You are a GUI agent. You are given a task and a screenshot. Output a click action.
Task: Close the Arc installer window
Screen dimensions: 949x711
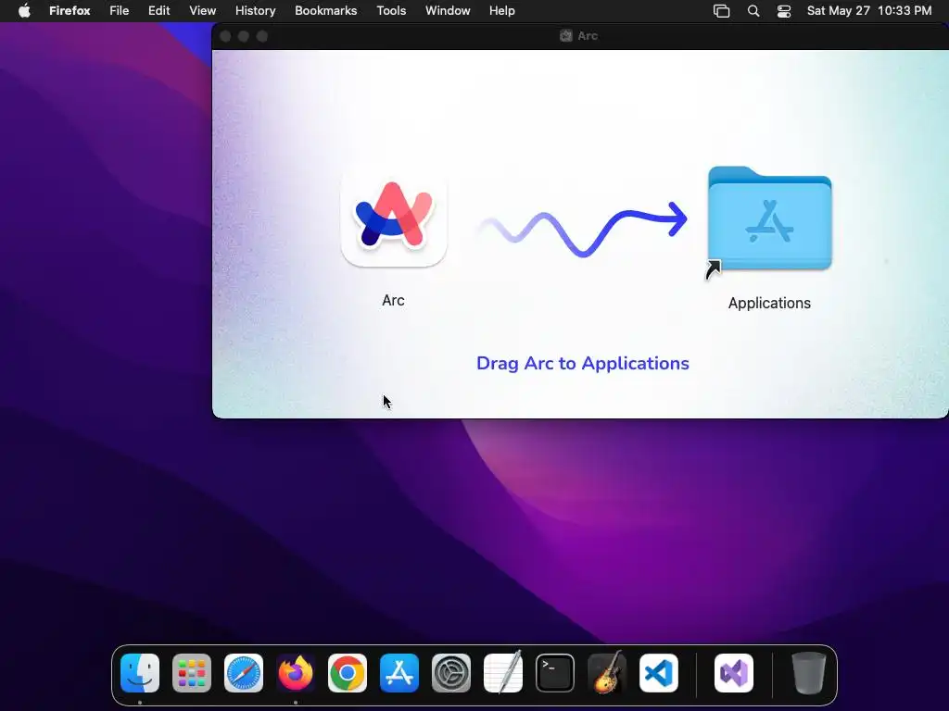coord(225,36)
